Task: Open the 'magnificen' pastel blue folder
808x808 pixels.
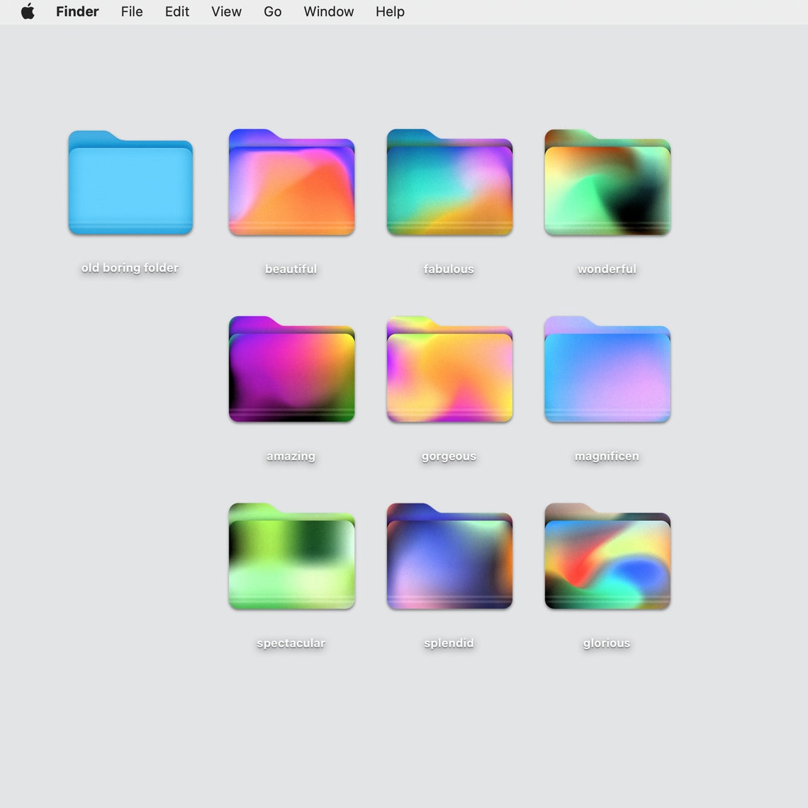Action: click(607, 370)
